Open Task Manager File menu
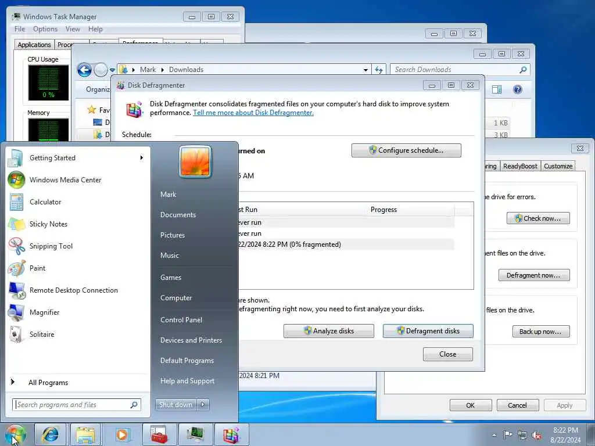The height and width of the screenshot is (446, 595). (x=19, y=29)
